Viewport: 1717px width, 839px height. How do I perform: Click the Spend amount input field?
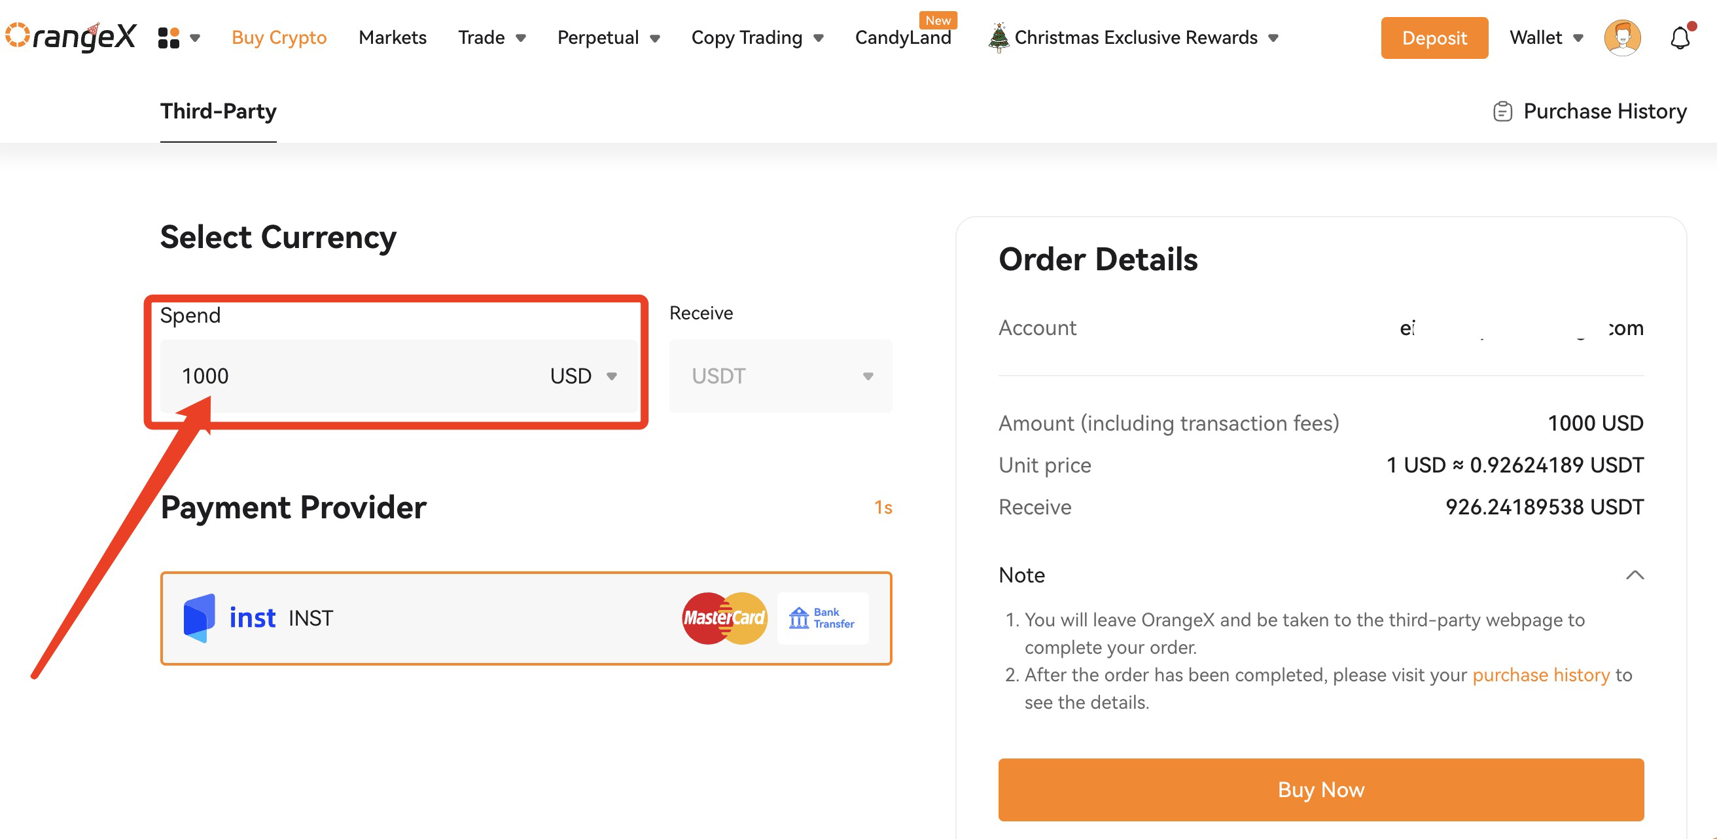click(x=347, y=376)
